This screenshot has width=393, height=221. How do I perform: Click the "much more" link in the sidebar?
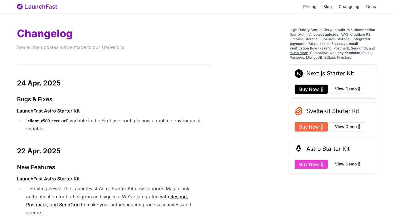pos(299,53)
